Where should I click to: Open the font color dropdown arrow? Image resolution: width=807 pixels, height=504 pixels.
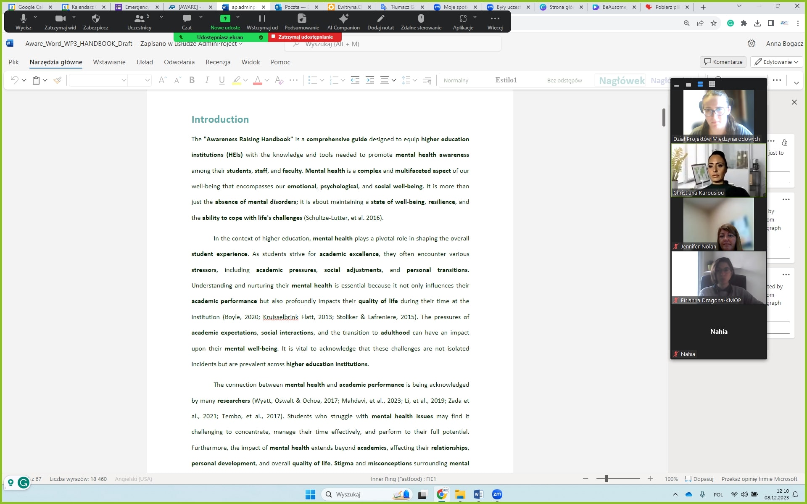tap(267, 80)
